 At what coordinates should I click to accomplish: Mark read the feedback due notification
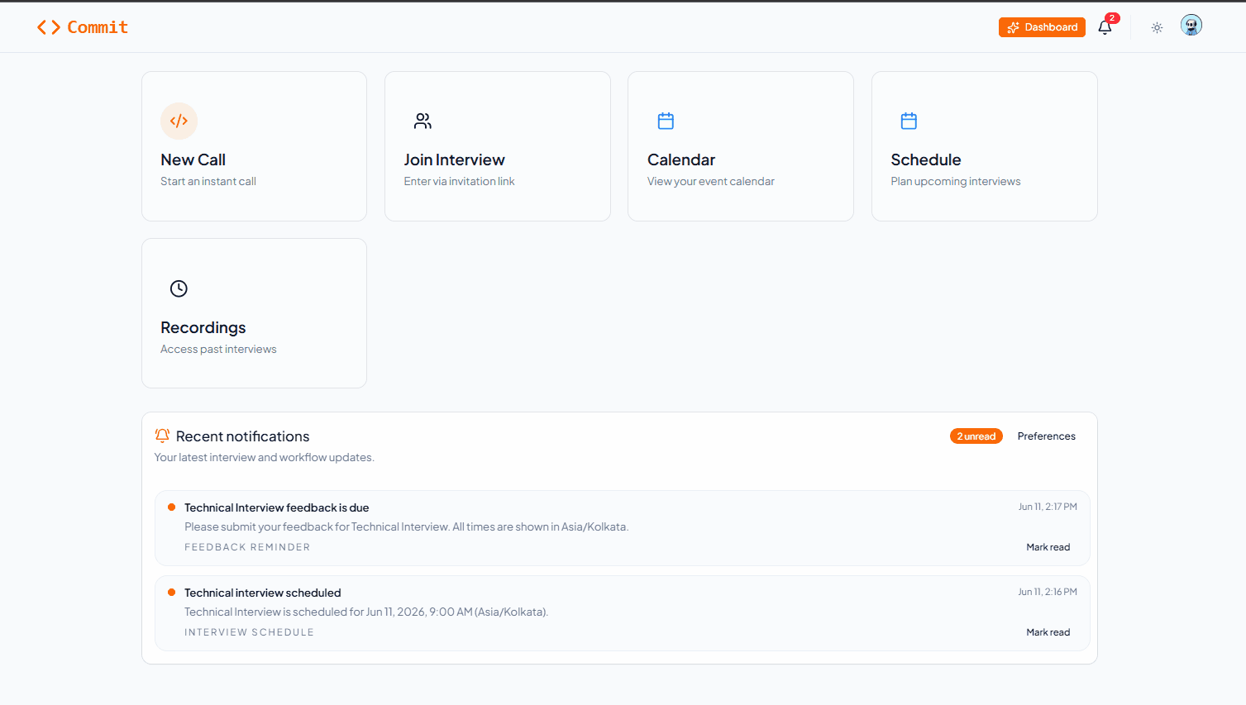(x=1048, y=547)
